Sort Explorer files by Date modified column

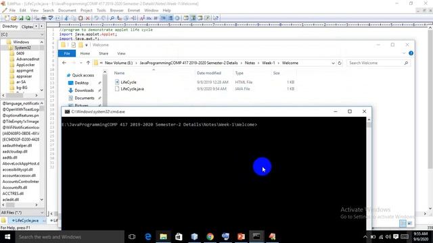[209, 73]
